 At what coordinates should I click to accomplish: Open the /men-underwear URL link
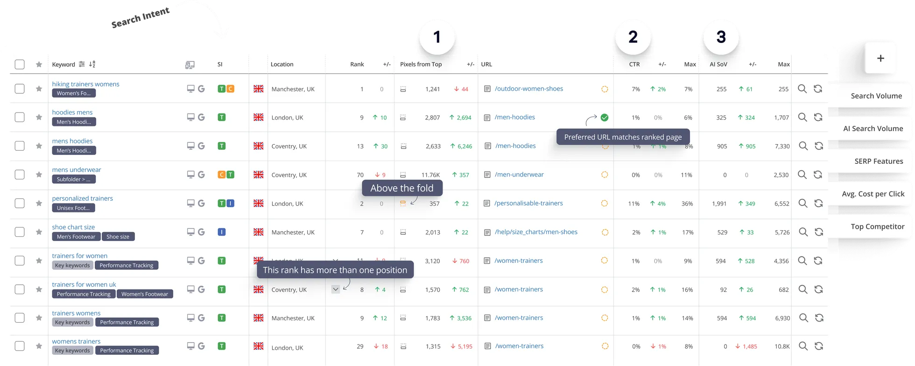[519, 175]
